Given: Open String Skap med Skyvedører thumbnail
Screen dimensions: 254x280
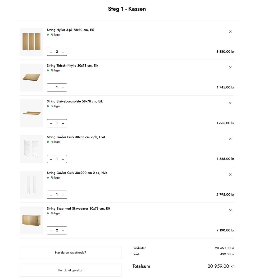Looking at the screenshot, I should tap(31, 220).
